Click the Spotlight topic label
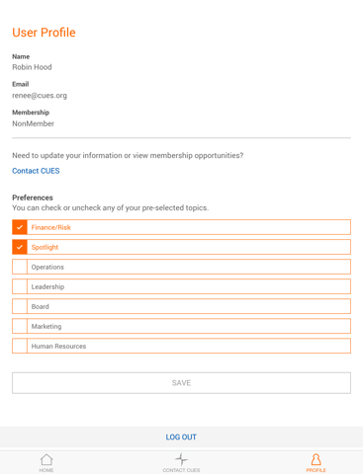 (45, 247)
